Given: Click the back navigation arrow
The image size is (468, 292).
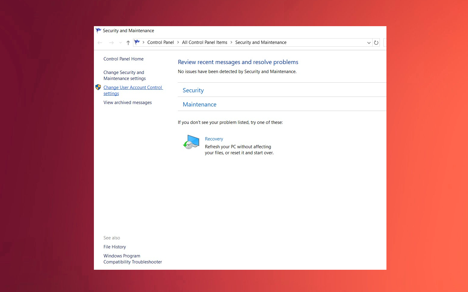Looking at the screenshot, I should pos(100,43).
